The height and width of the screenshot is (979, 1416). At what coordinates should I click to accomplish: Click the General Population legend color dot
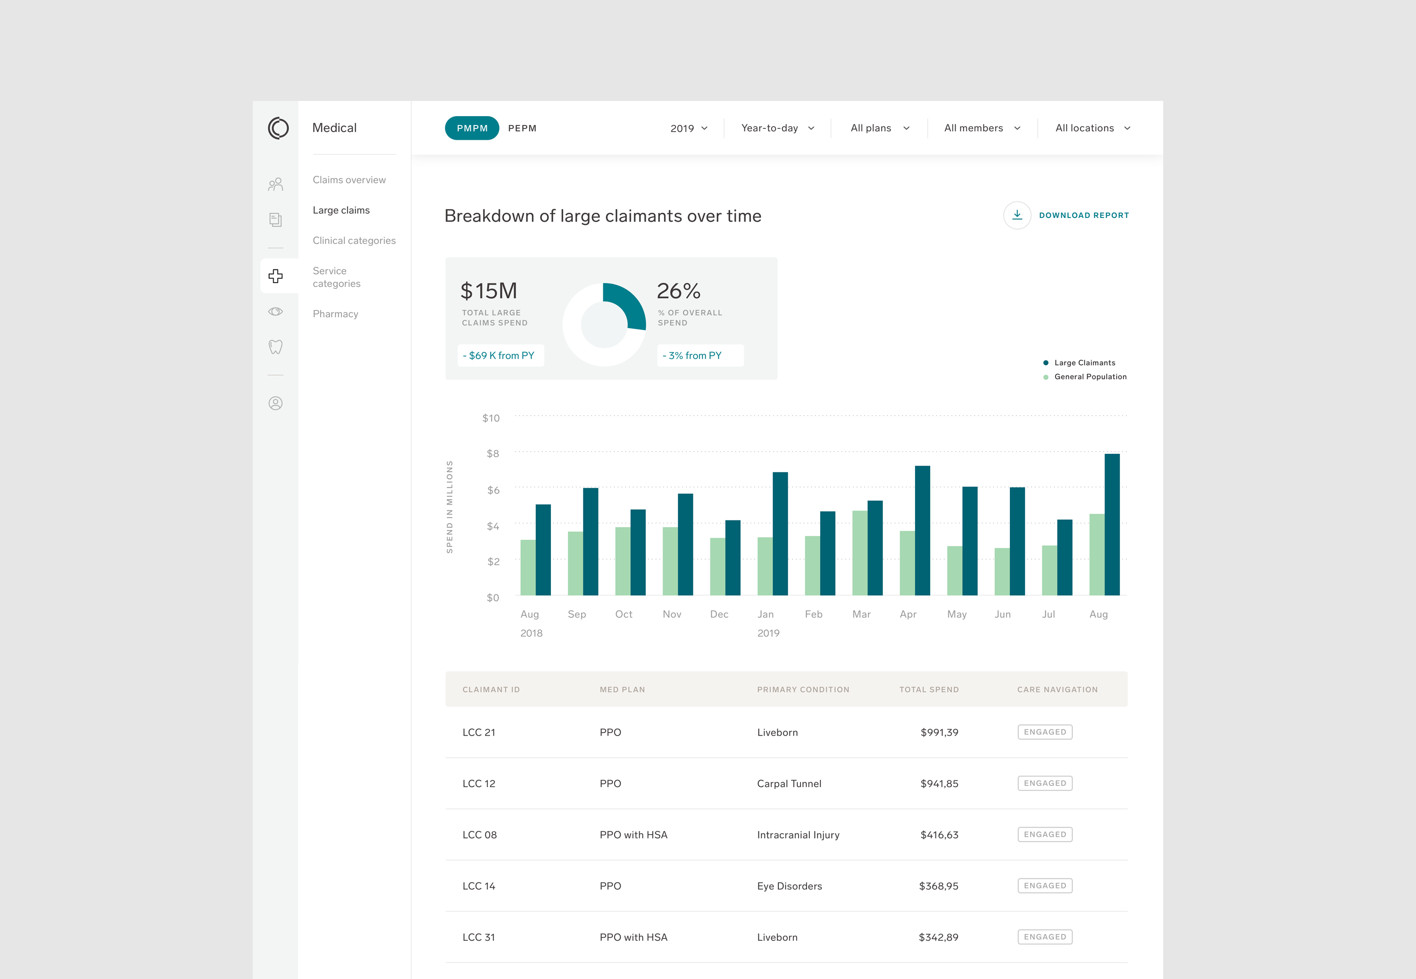click(x=1046, y=377)
